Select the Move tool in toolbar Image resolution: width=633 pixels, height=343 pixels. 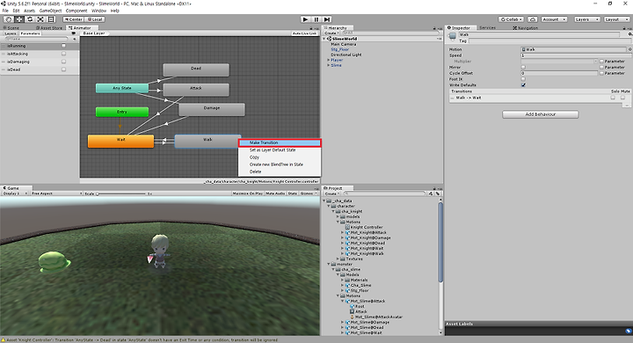19,19
